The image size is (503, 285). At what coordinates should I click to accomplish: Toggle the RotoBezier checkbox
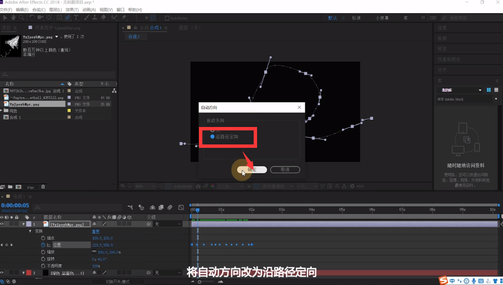pyautogui.click(x=167, y=18)
